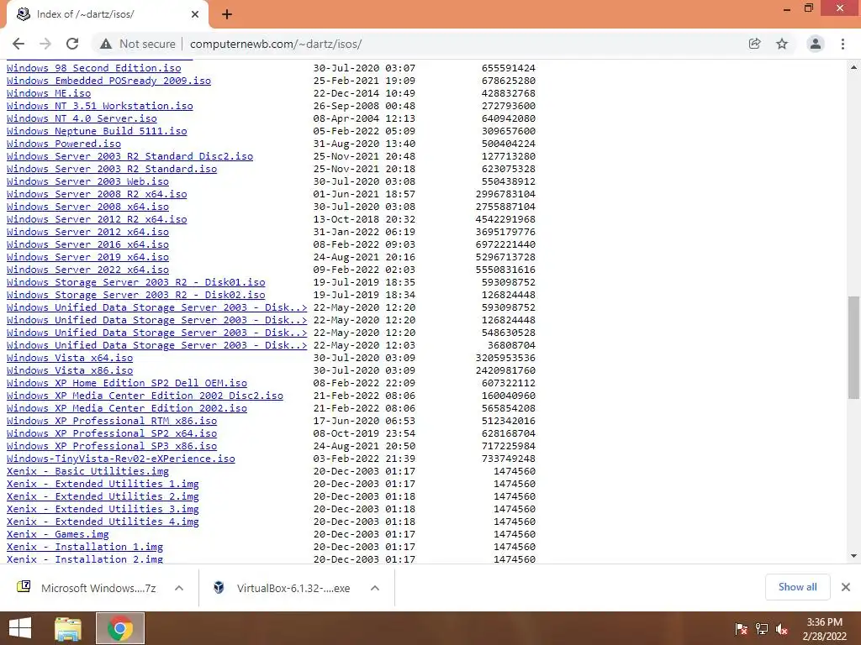The image size is (861, 645).
Task: Click Windows Neptune Build 5111.iso
Action: (x=97, y=131)
